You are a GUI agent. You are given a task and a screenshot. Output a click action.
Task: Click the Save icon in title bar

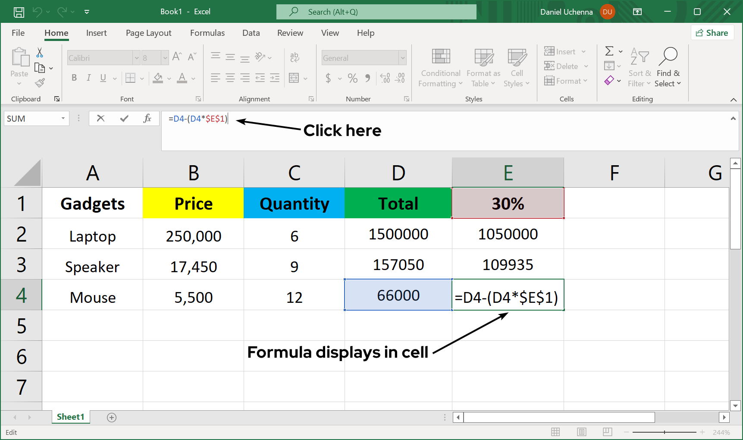click(x=19, y=12)
